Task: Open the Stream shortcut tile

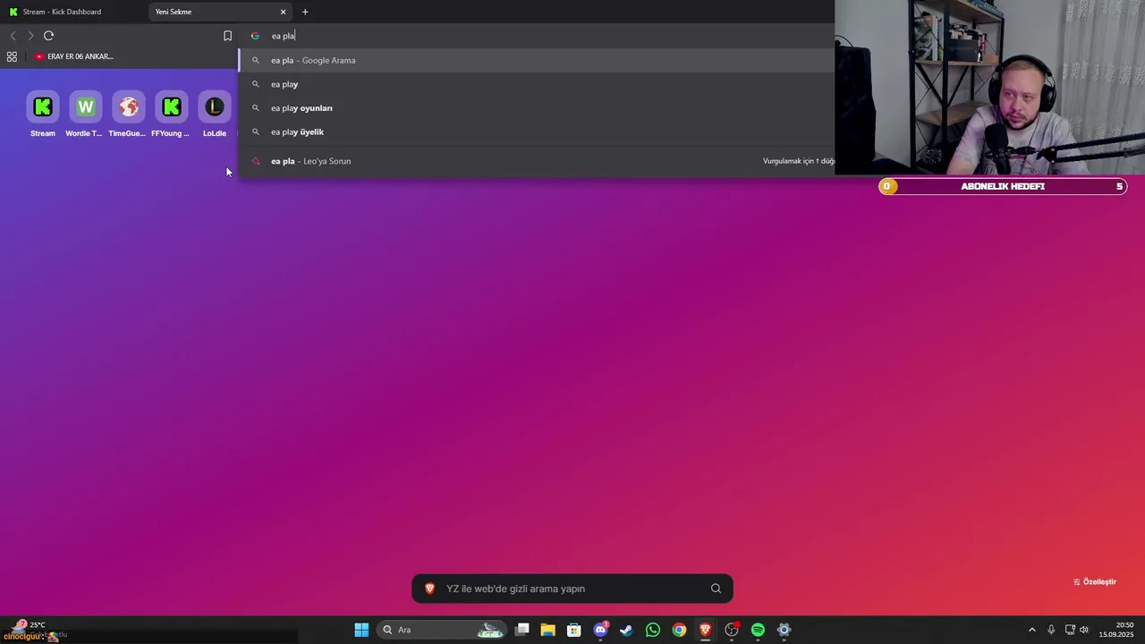Action: click(x=43, y=114)
